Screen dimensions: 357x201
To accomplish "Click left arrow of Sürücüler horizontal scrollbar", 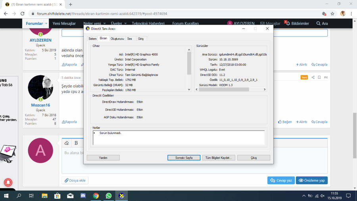I will 197,90.
